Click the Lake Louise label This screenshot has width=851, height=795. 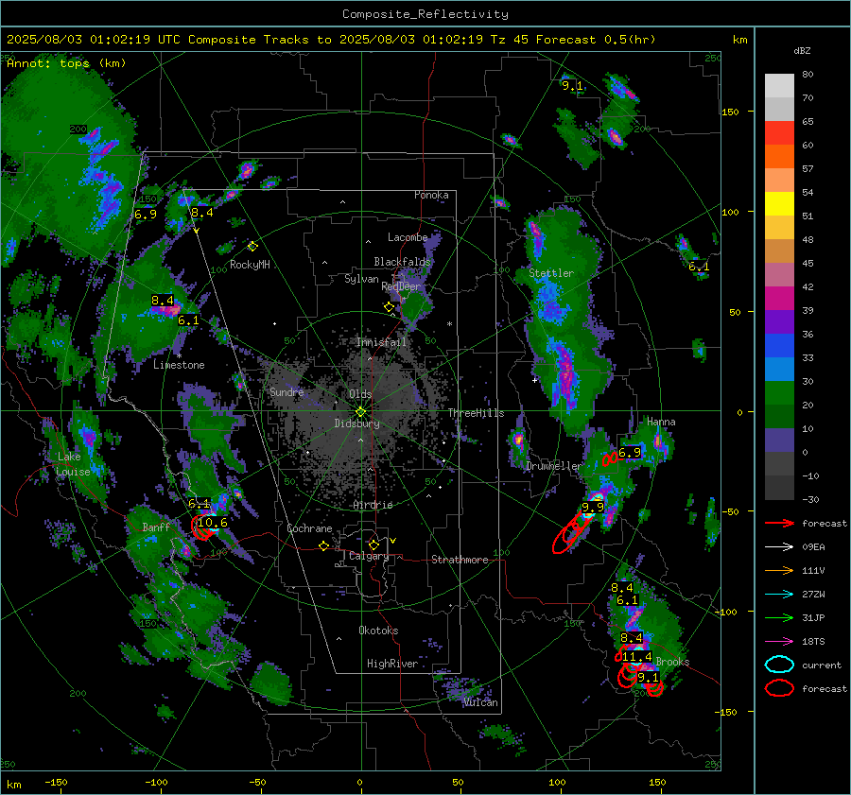pos(73,464)
